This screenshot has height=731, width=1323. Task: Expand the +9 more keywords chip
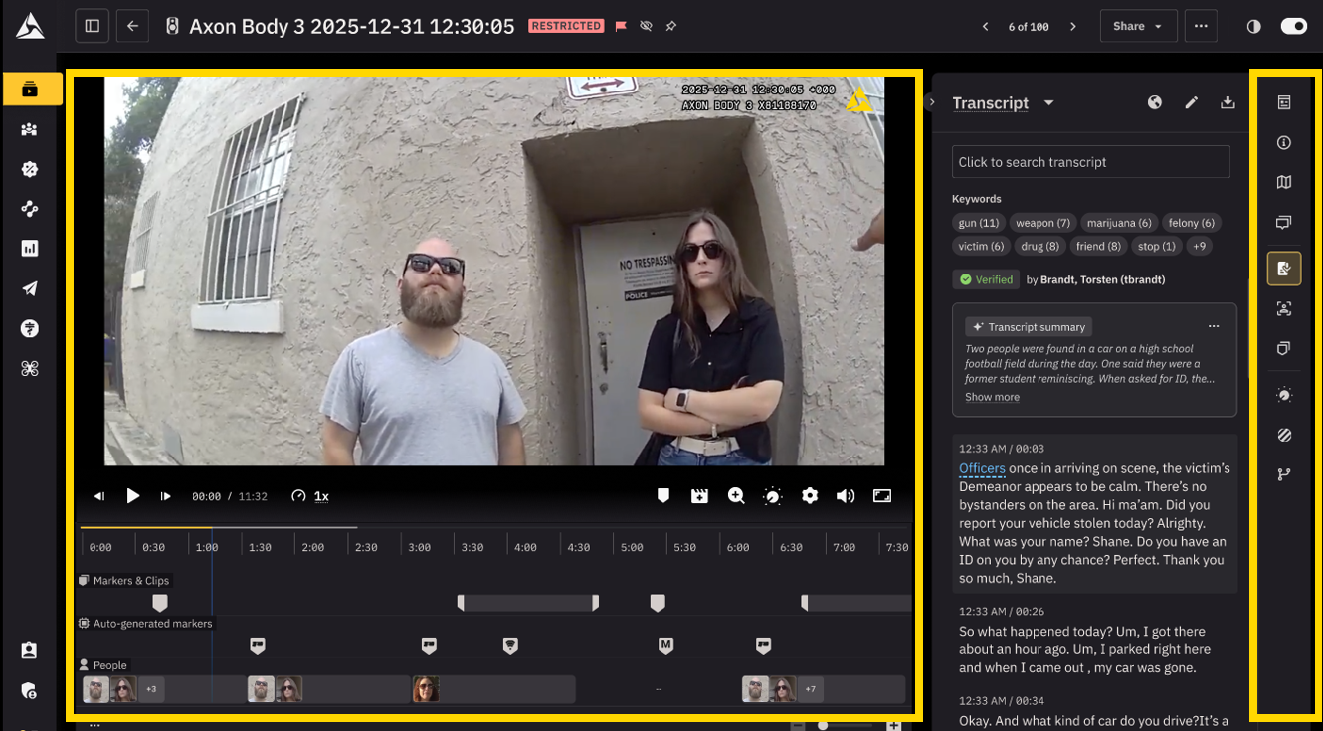1199,246
